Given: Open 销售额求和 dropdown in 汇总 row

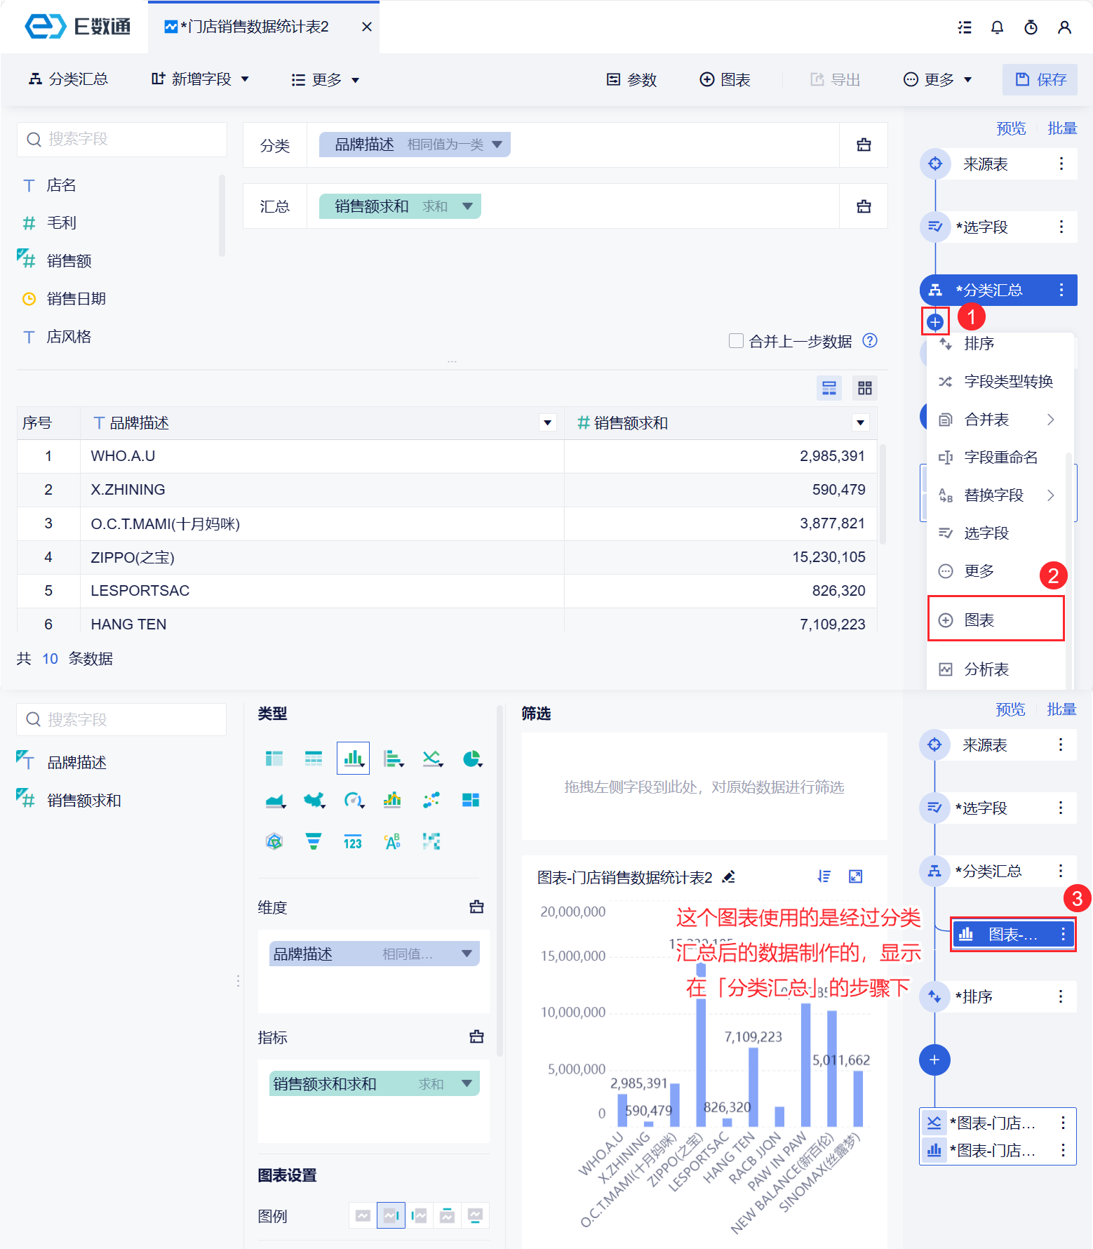Looking at the screenshot, I should click(467, 206).
